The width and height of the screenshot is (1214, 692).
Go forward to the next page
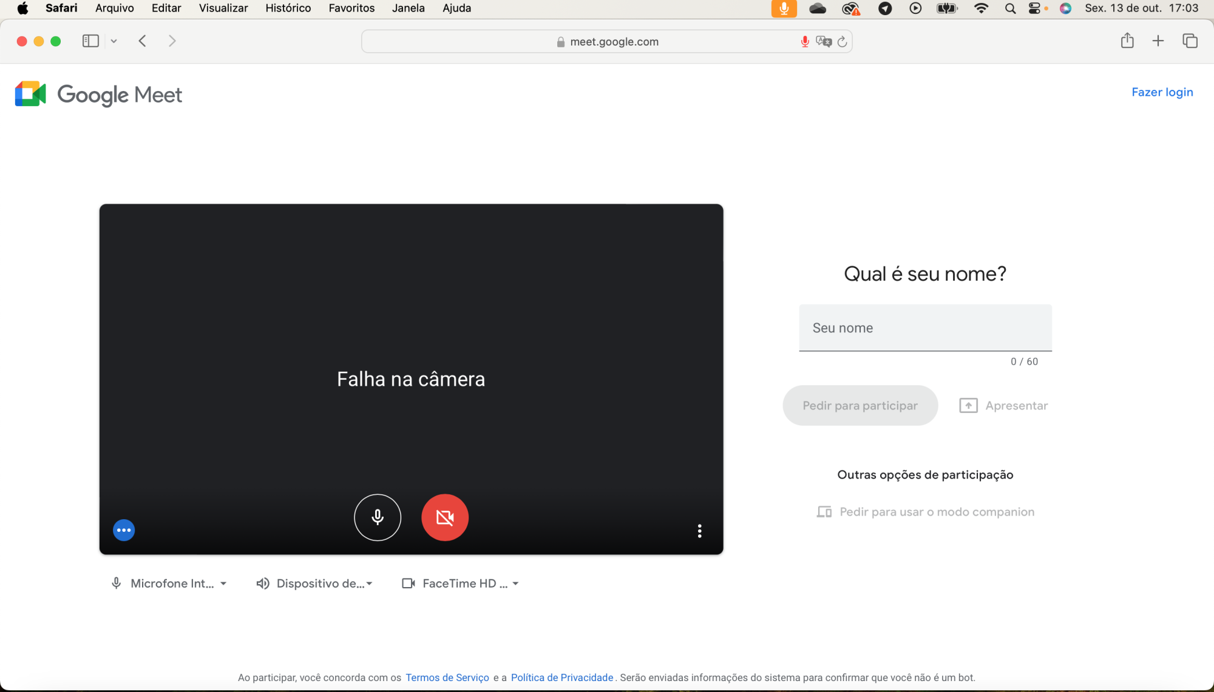(172, 41)
